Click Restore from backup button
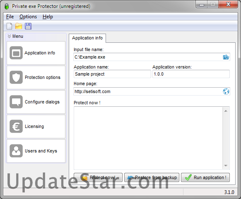241x199 pixels. pyautogui.click(x=152, y=177)
